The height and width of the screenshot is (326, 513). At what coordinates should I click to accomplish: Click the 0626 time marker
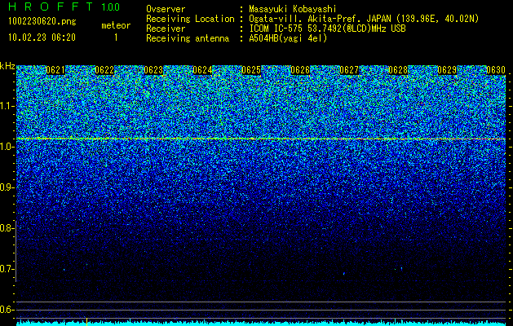coord(300,70)
